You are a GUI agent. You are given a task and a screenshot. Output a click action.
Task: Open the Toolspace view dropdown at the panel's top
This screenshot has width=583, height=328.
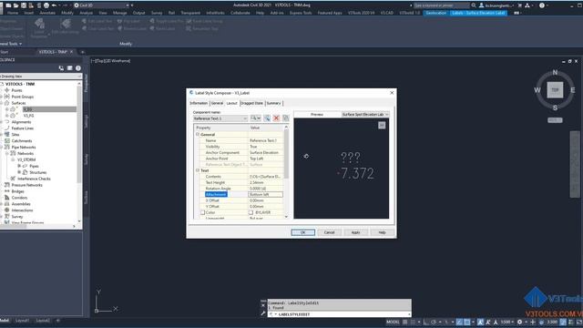pos(40,76)
